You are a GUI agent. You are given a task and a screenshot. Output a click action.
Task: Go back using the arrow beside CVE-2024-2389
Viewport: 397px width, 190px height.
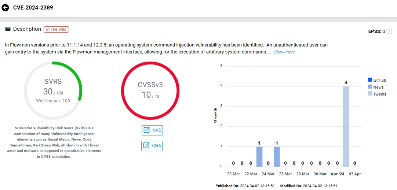tap(5, 8)
